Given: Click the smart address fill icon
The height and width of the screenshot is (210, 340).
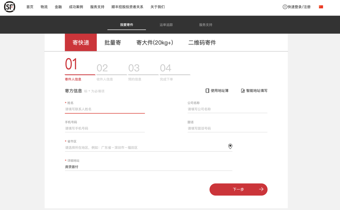Looking at the screenshot, I should [243, 91].
